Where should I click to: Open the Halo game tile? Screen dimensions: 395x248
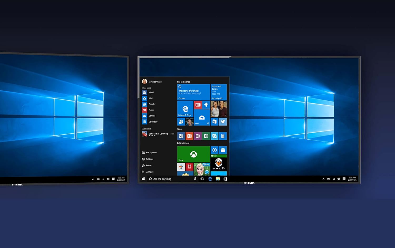(219, 164)
